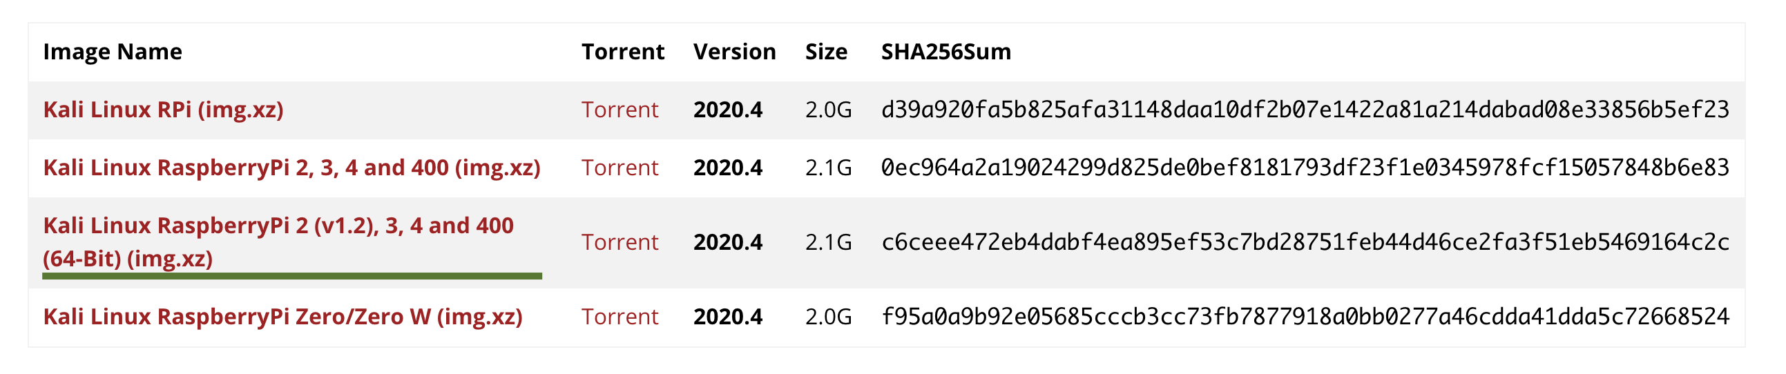Screen dimensions: 1786x374
Task: Open Kali Linux RaspberryPi 2, 3, 4 and 400 link
Action: 291,168
